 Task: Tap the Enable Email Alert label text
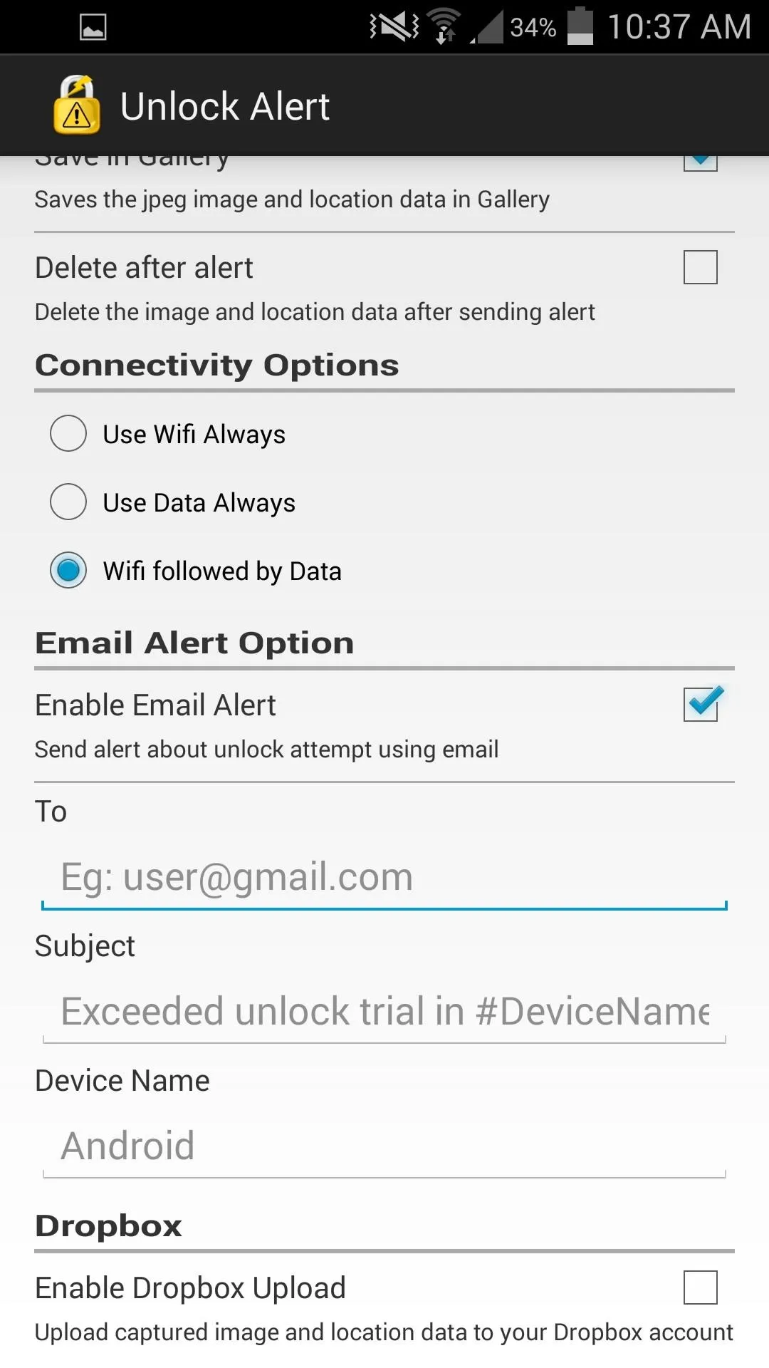[155, 705]
